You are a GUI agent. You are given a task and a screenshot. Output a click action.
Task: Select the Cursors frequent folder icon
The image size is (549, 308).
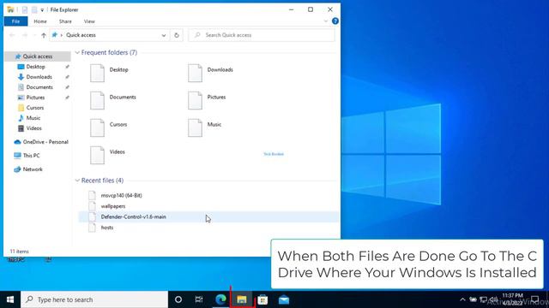tap(97, 127)
